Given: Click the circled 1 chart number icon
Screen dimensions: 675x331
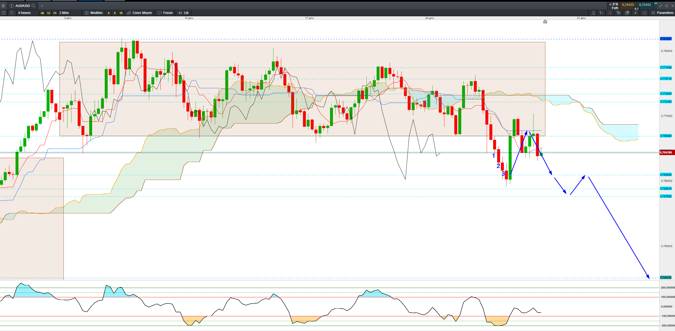Looking at the screenshot, I should [12, 6].
